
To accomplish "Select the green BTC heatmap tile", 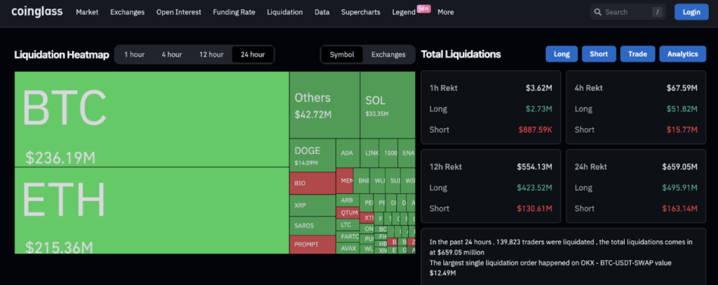I will 151,119.
